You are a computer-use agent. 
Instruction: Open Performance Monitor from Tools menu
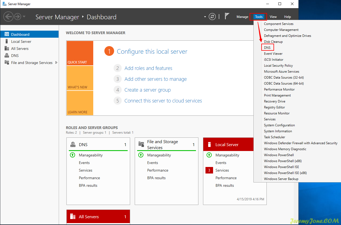(279, 89)
